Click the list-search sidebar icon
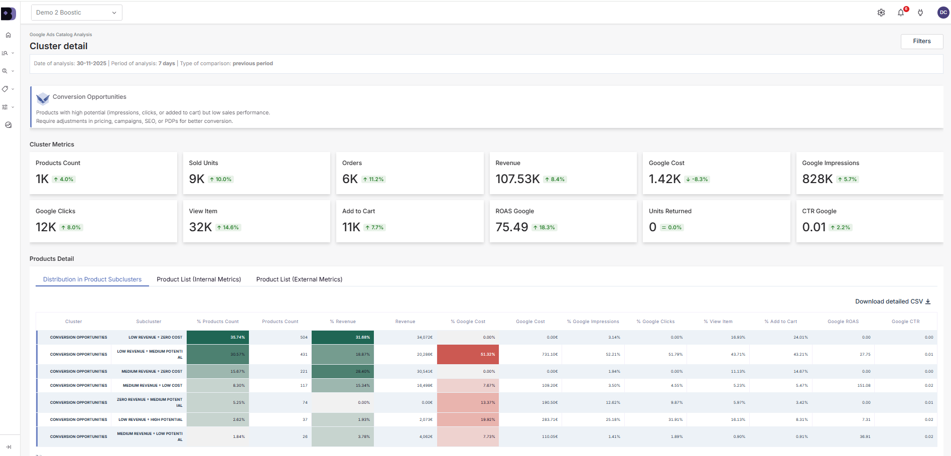 click(x=5, y=53)
